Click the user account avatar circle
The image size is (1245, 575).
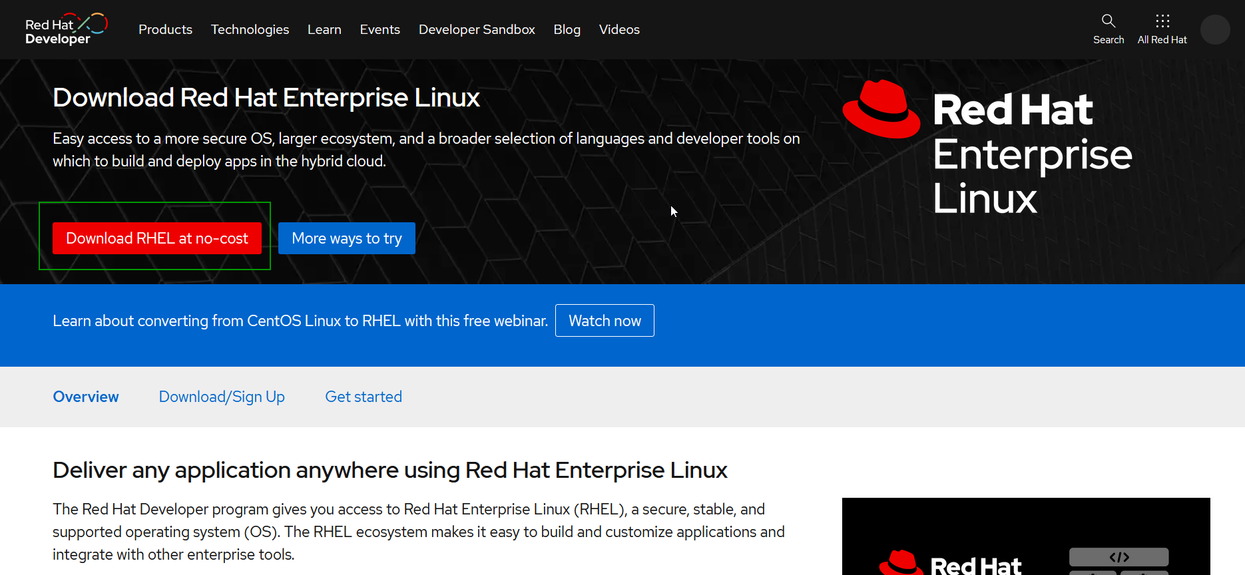pos(1215,30)
